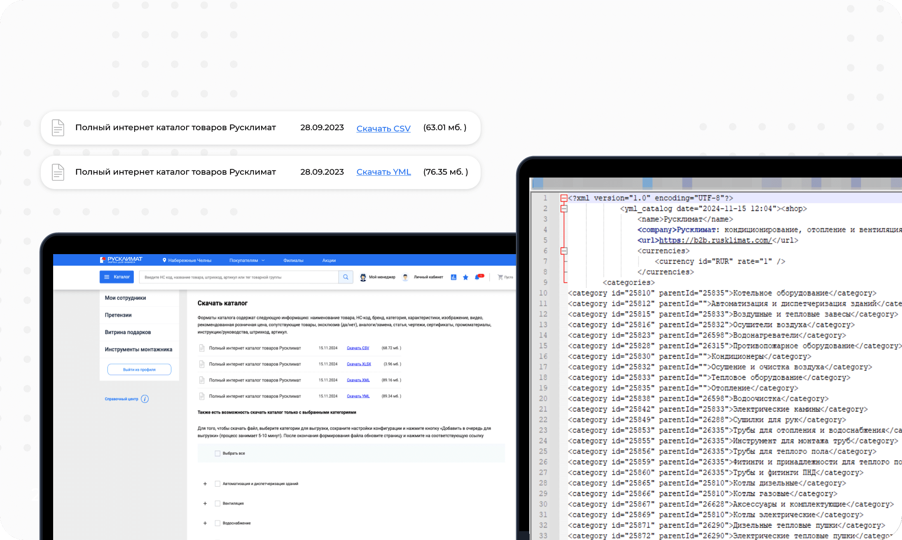Click the '<categories>' tag on line 9

(629, 283)
